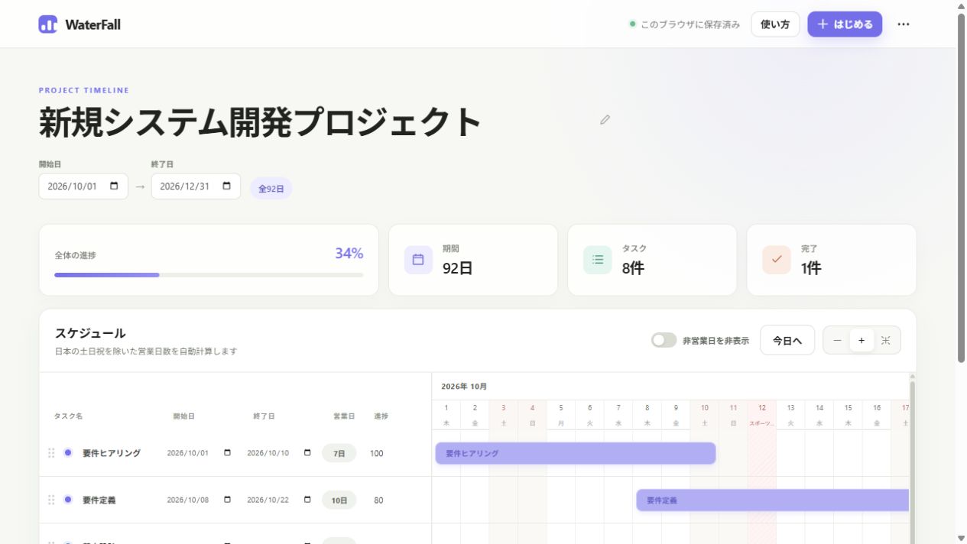The image size is (967, 544).
Task: Click the 92日 period value
Action: point(457,268)
